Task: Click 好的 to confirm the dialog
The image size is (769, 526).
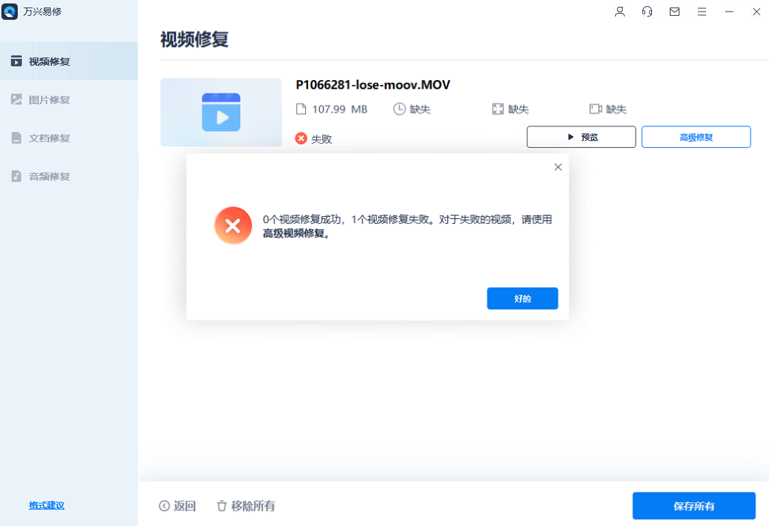Action: (522, 298)
